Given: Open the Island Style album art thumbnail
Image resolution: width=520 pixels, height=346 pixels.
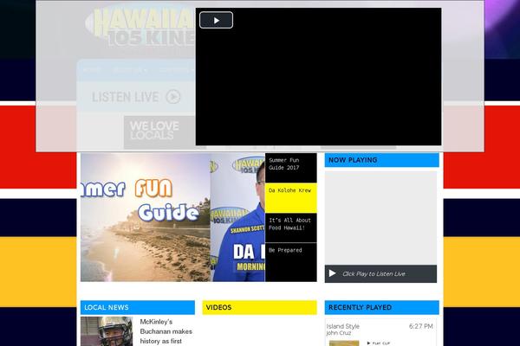Looking at the screenshot, I should tap(344, 343).
